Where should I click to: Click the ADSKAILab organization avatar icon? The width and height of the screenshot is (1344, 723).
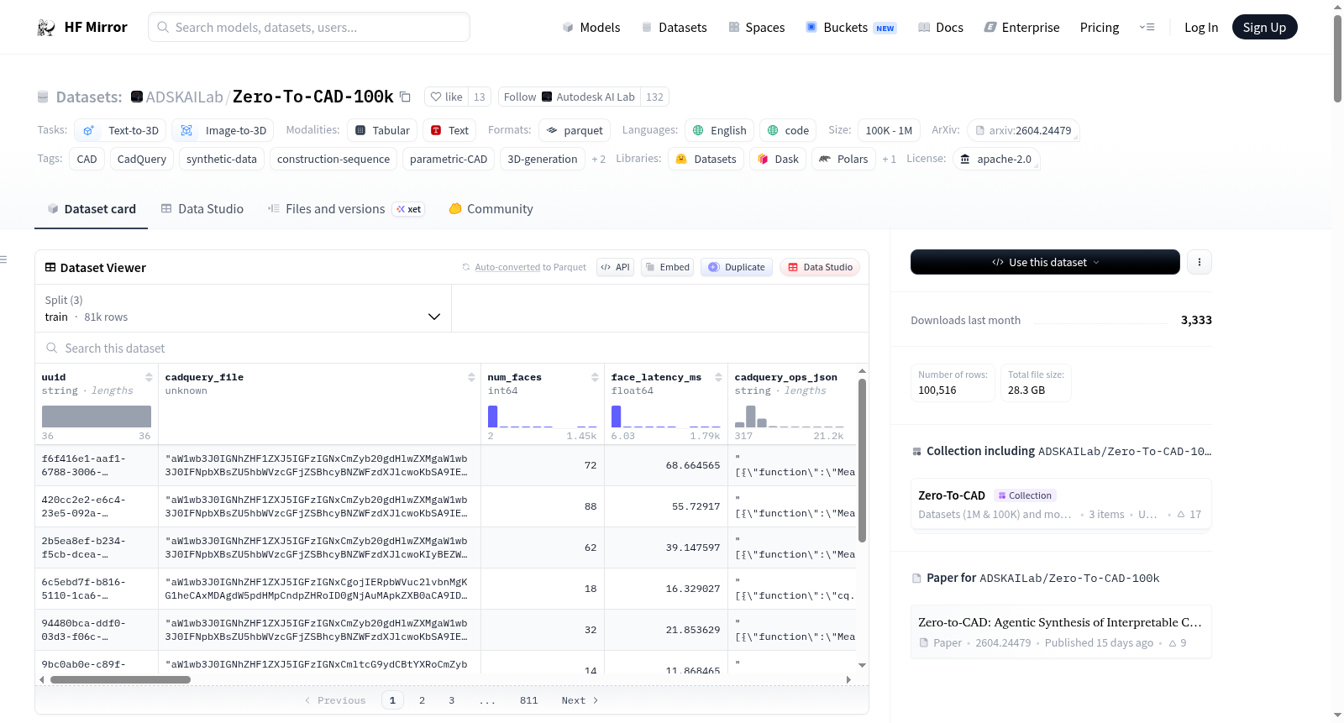point(137,97)
